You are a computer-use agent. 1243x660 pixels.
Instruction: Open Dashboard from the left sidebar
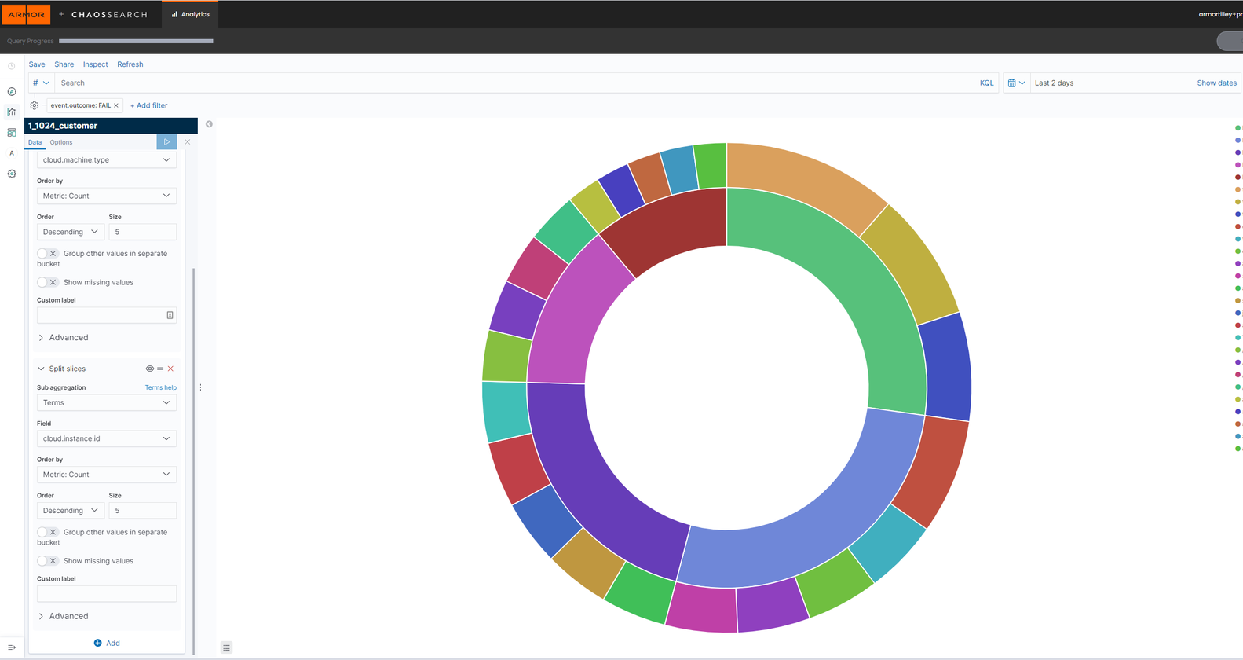coord(12,133)
